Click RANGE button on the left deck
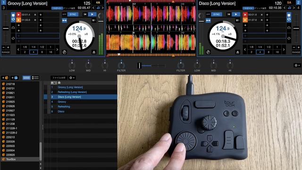The width and height of the screenshot is (302, 170). click(x=6, y=52)
